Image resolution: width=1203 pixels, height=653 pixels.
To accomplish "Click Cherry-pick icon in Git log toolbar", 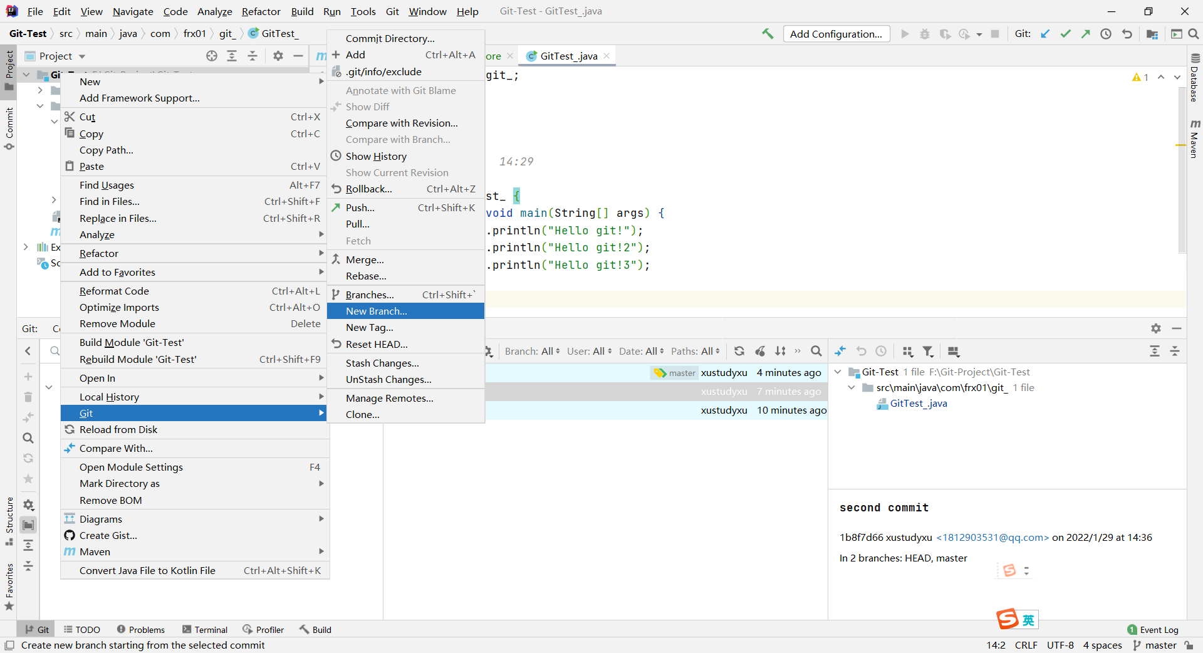I will click(760, 351).
